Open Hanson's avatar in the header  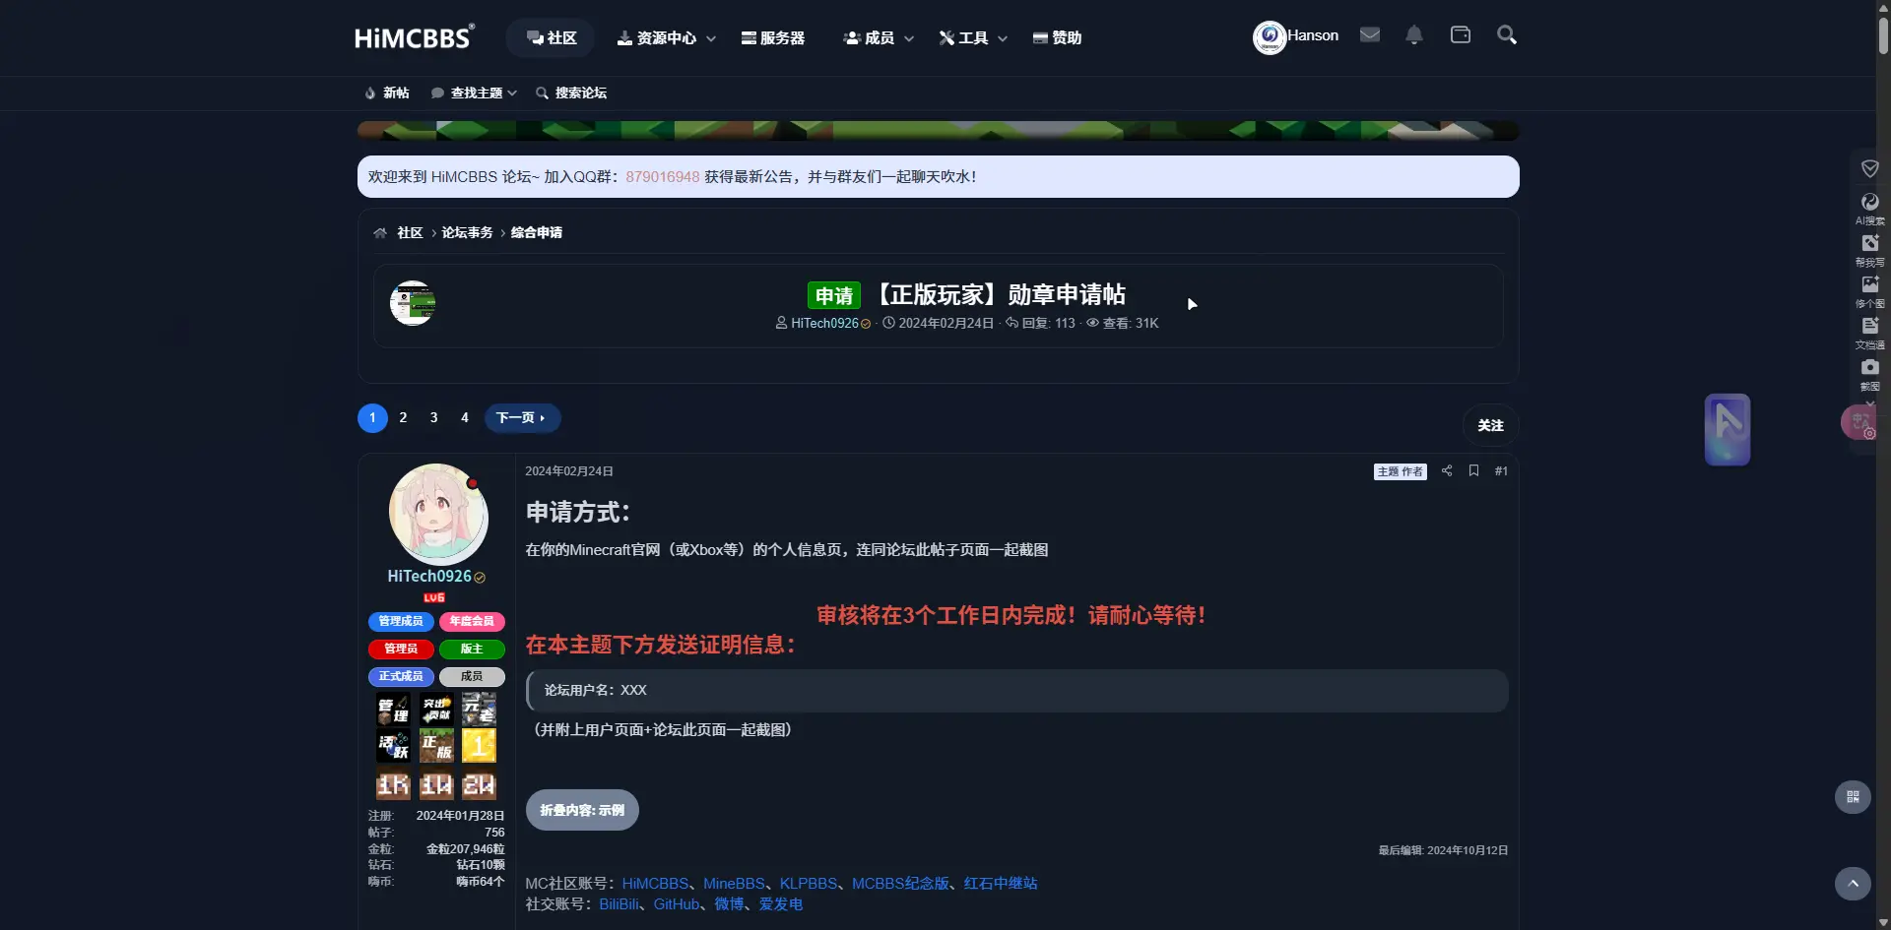pos(1270,36)
